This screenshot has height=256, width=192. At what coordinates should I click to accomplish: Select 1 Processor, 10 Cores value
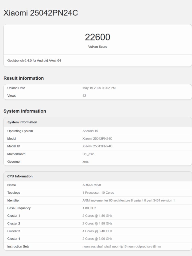98,193
